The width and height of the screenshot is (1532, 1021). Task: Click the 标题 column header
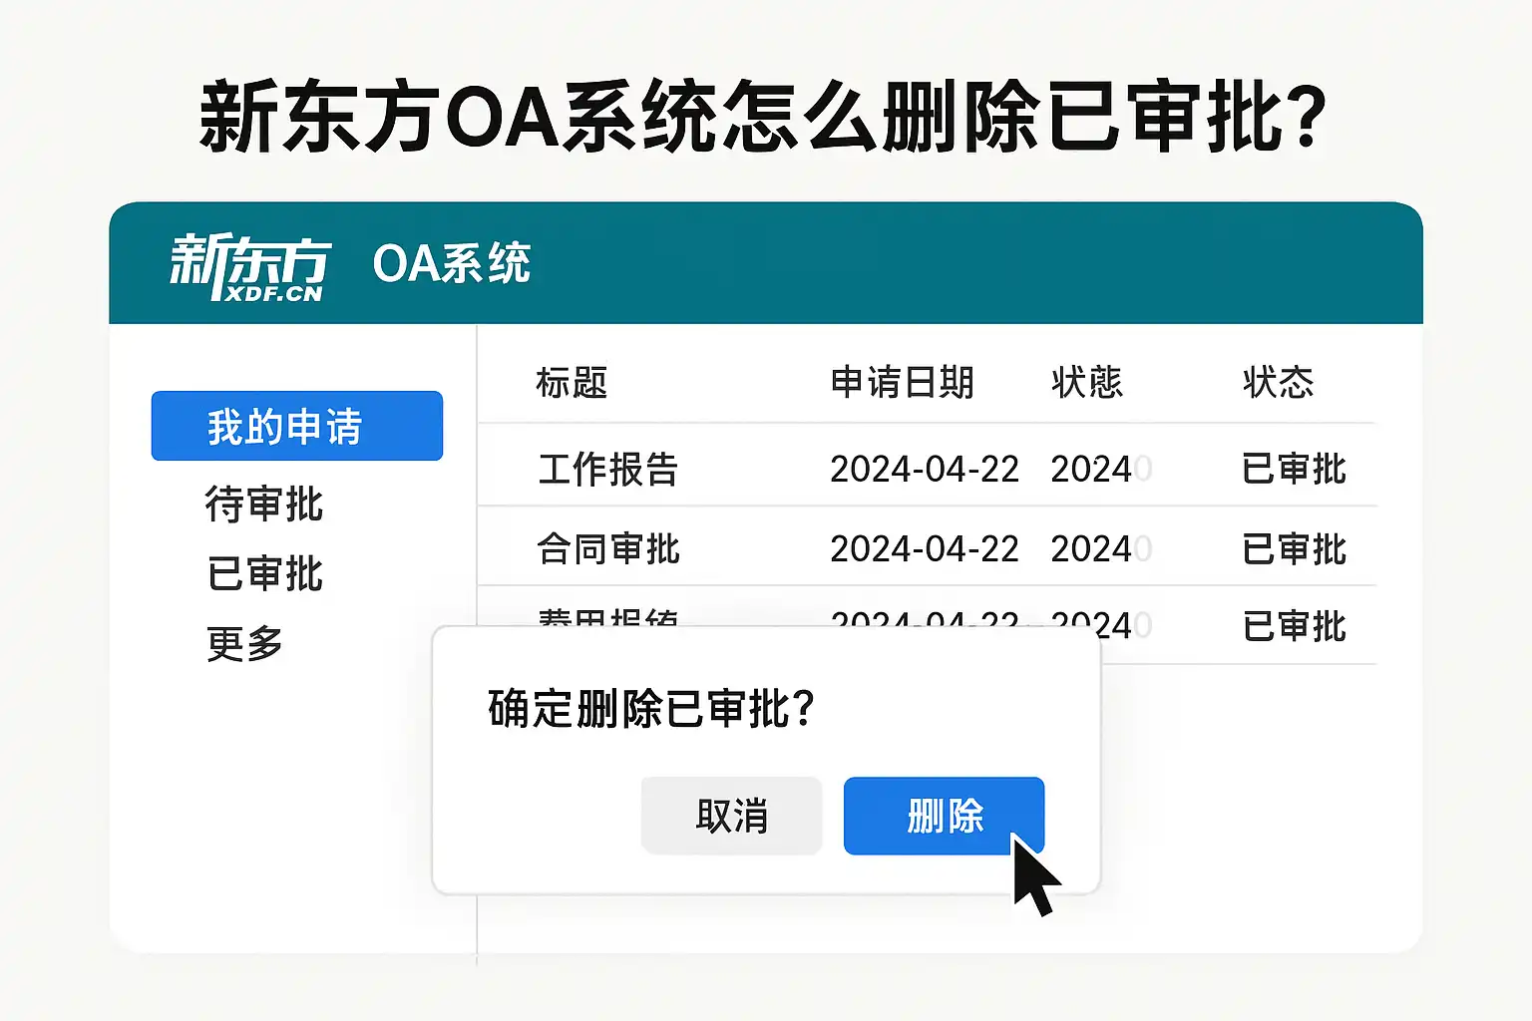pos(572,382)
